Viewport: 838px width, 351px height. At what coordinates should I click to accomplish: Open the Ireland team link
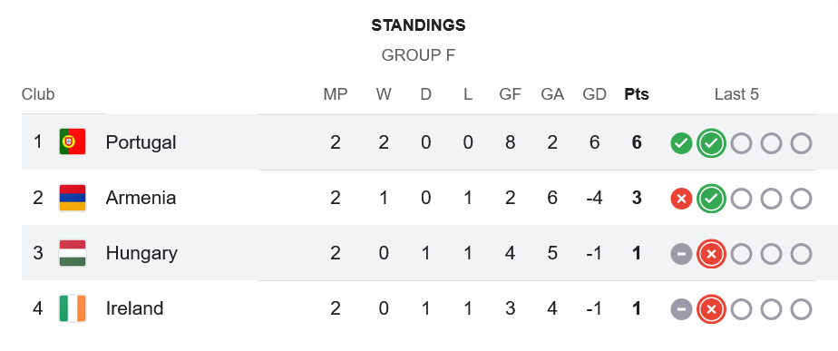tap(134, 308)
